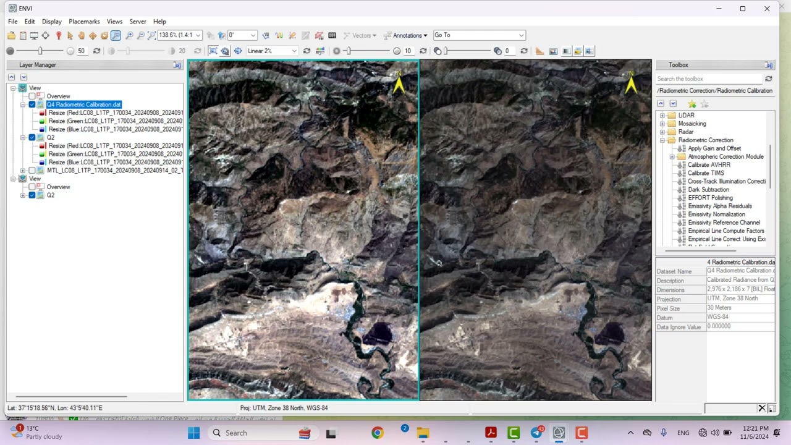This screenshot has width=791, height=445.
Task: Open the Edit menu
Action: [x=30, y=22]
